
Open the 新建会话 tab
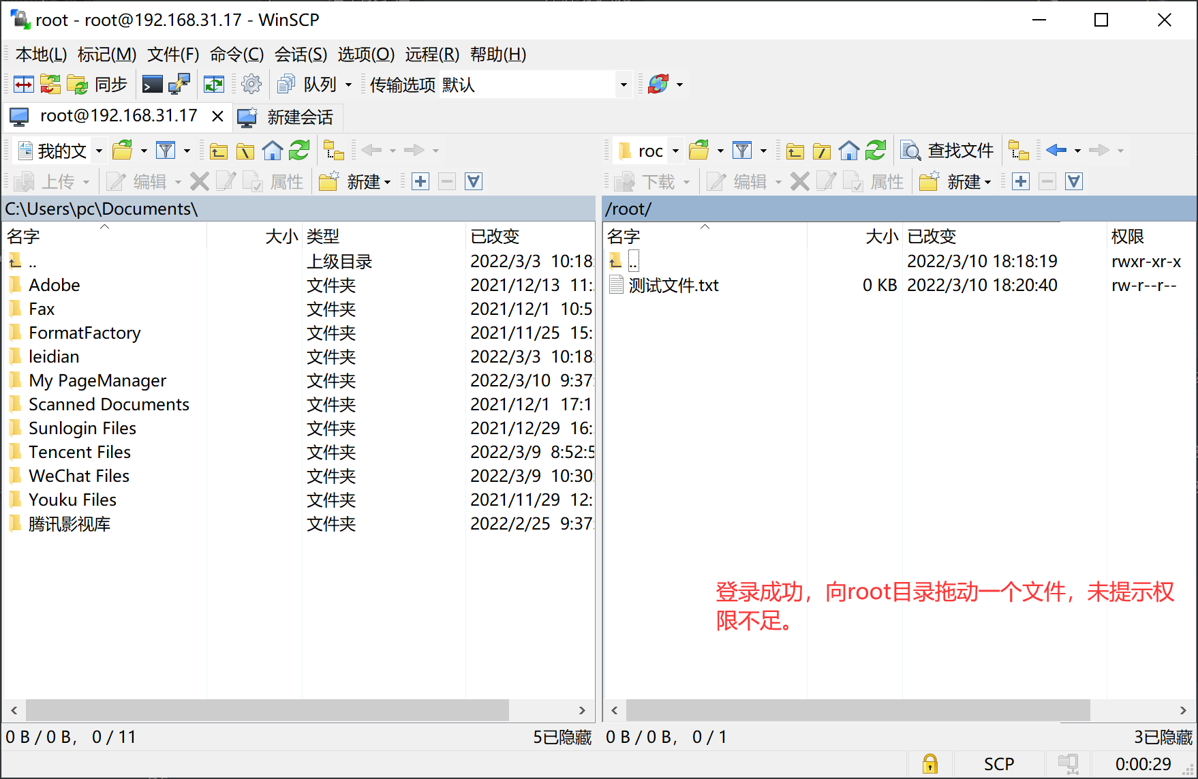(286, 117)
